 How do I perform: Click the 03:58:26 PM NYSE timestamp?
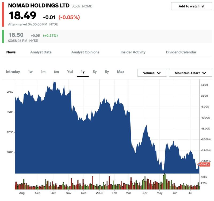coord(23,41)
